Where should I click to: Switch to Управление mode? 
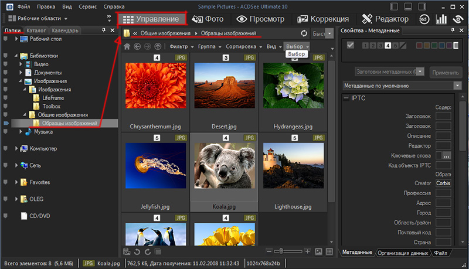tap(151, 19)
